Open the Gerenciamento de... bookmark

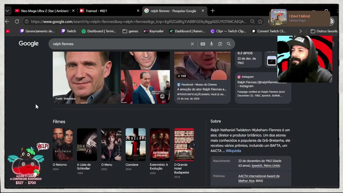(37, 31)
